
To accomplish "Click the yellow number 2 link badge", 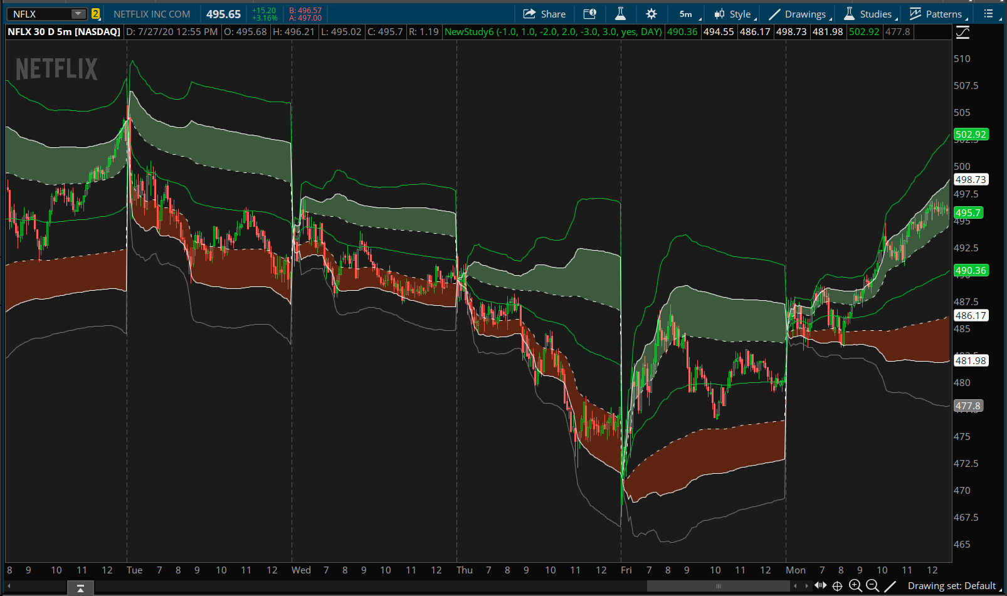I will coord(95,14).
